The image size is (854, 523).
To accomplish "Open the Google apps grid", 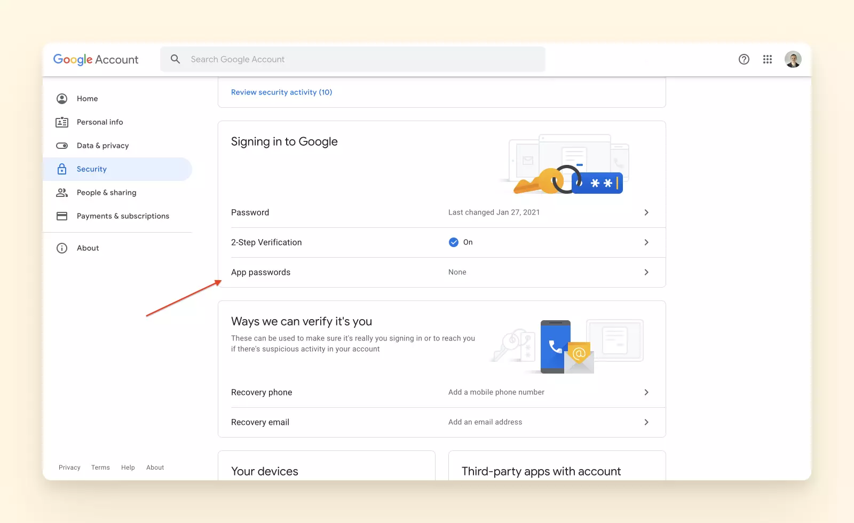I will click(768, 59).
